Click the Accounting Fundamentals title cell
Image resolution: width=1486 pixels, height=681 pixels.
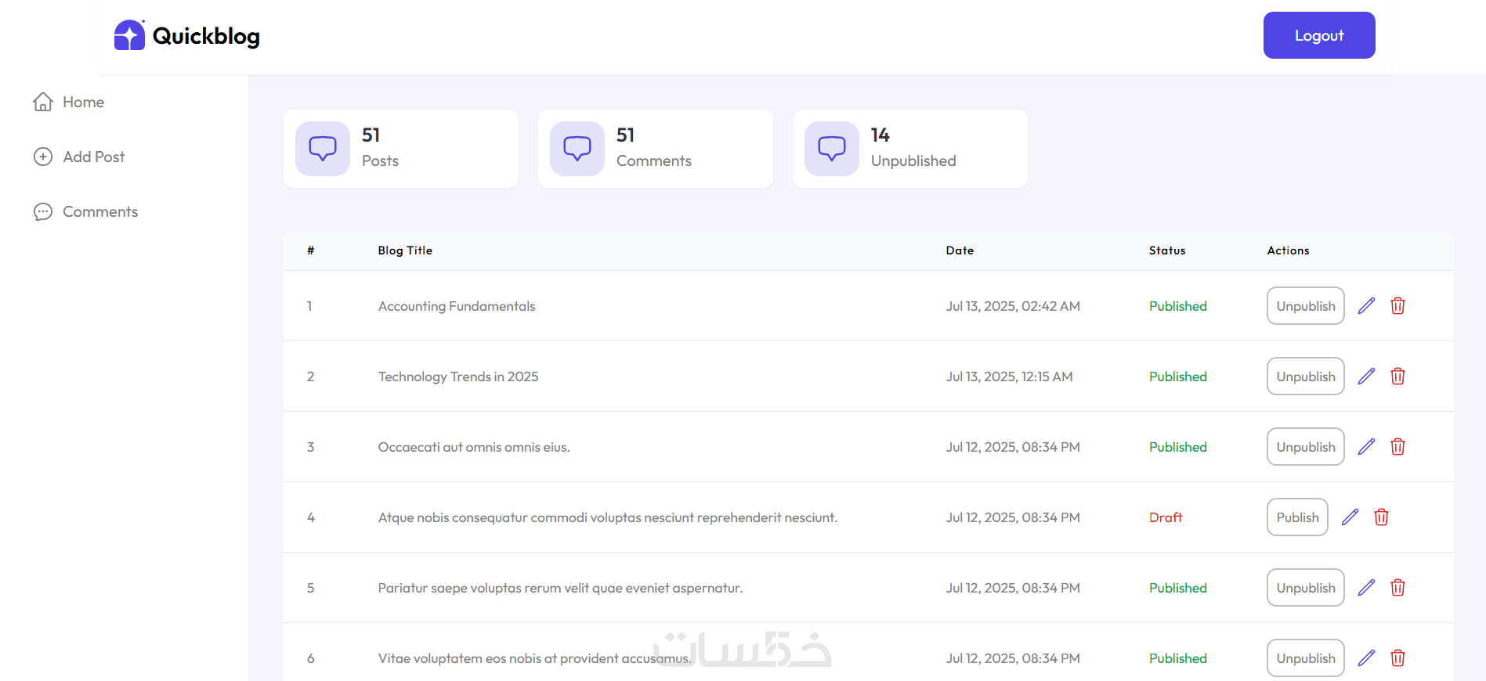click(x=457, y=306)
